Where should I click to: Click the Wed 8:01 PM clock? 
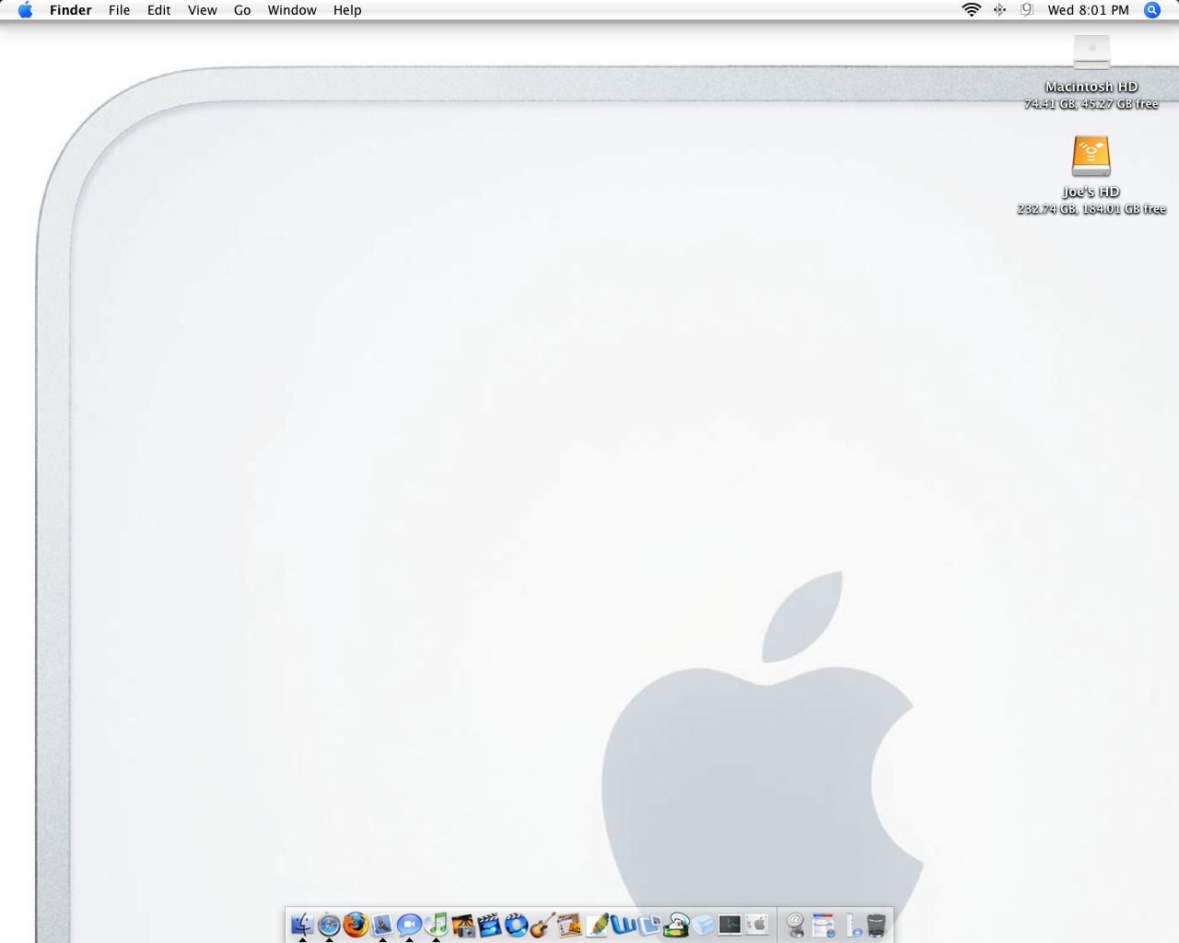pos(1088,10)
